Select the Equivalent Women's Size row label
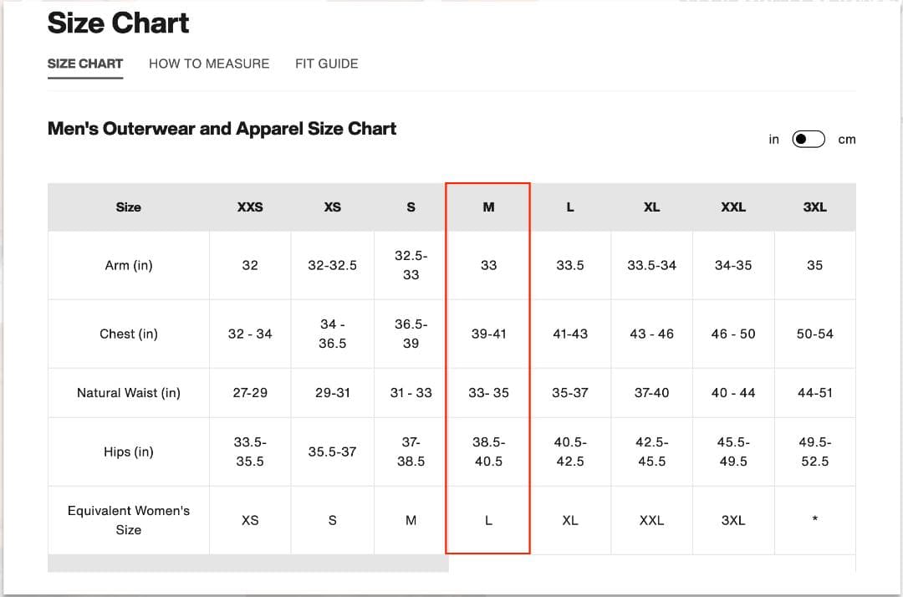 (129, 519)
